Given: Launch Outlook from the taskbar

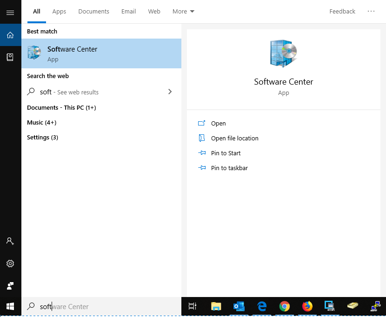Looking at the screenshot, I should 239,307.
